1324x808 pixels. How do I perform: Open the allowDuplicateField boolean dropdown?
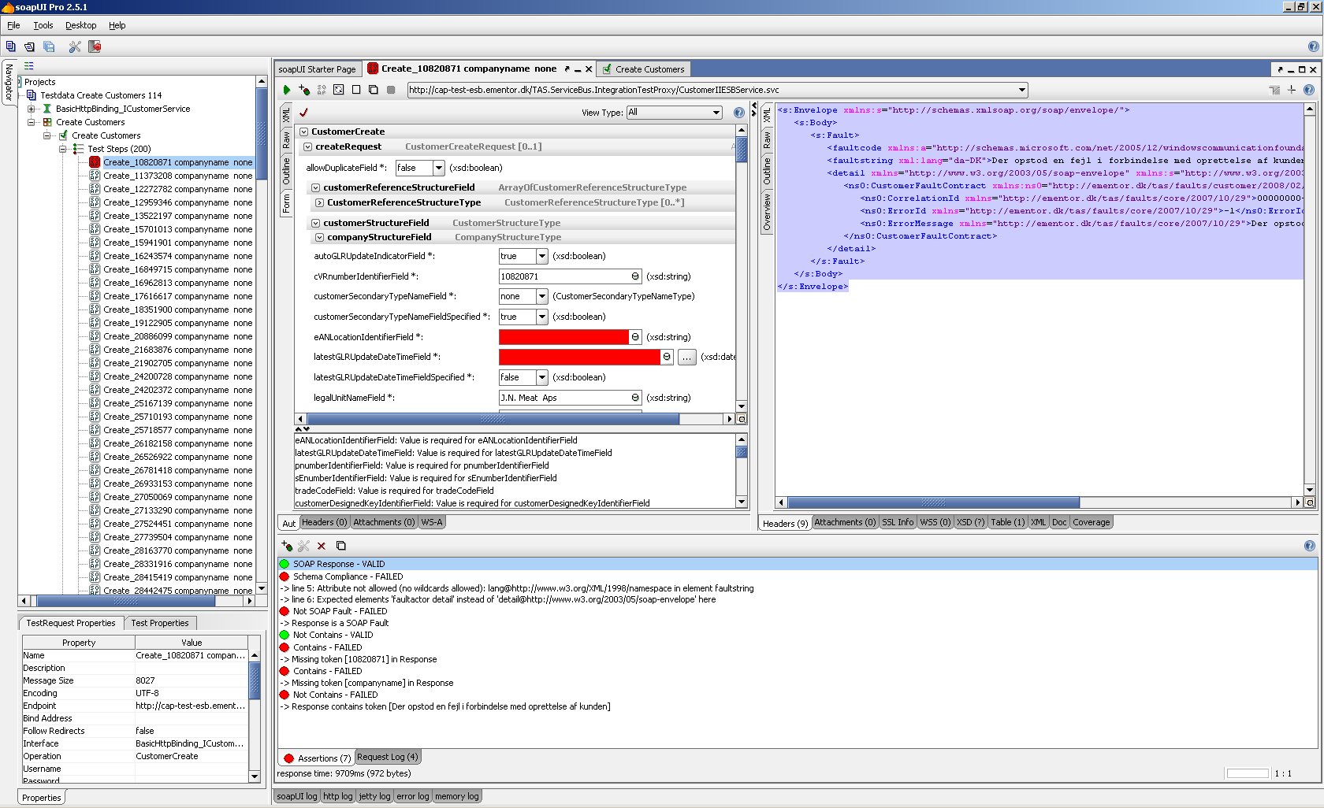point(439,168)
